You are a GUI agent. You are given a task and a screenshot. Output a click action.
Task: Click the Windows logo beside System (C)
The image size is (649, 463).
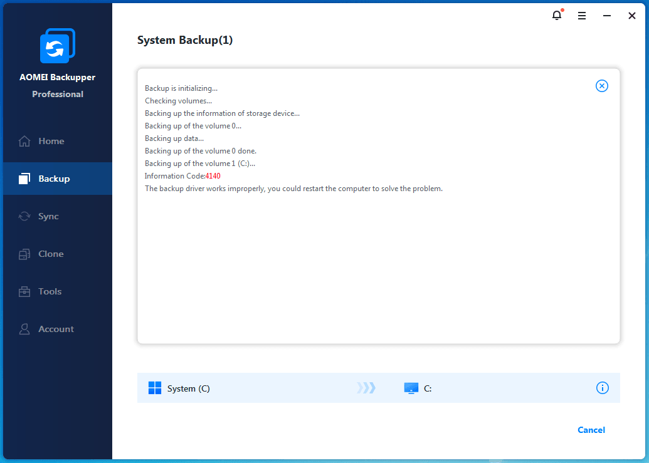[155, 388]
